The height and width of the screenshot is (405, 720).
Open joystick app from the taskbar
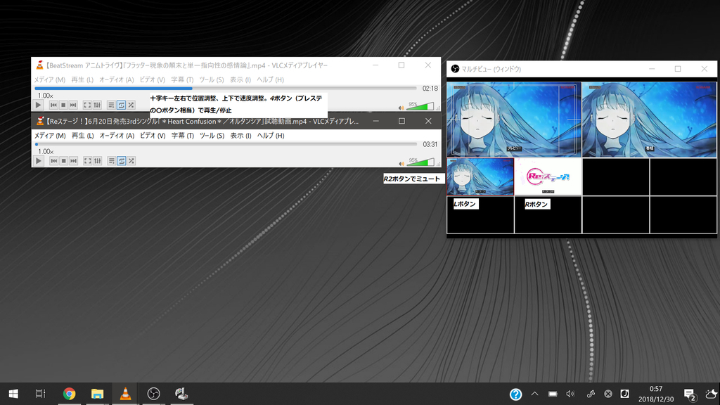(x=181, y=394)
